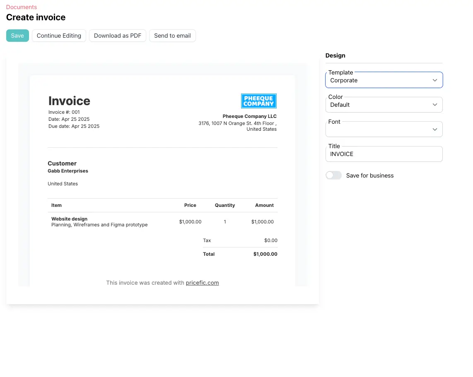Click the quantity value 1

225,222
